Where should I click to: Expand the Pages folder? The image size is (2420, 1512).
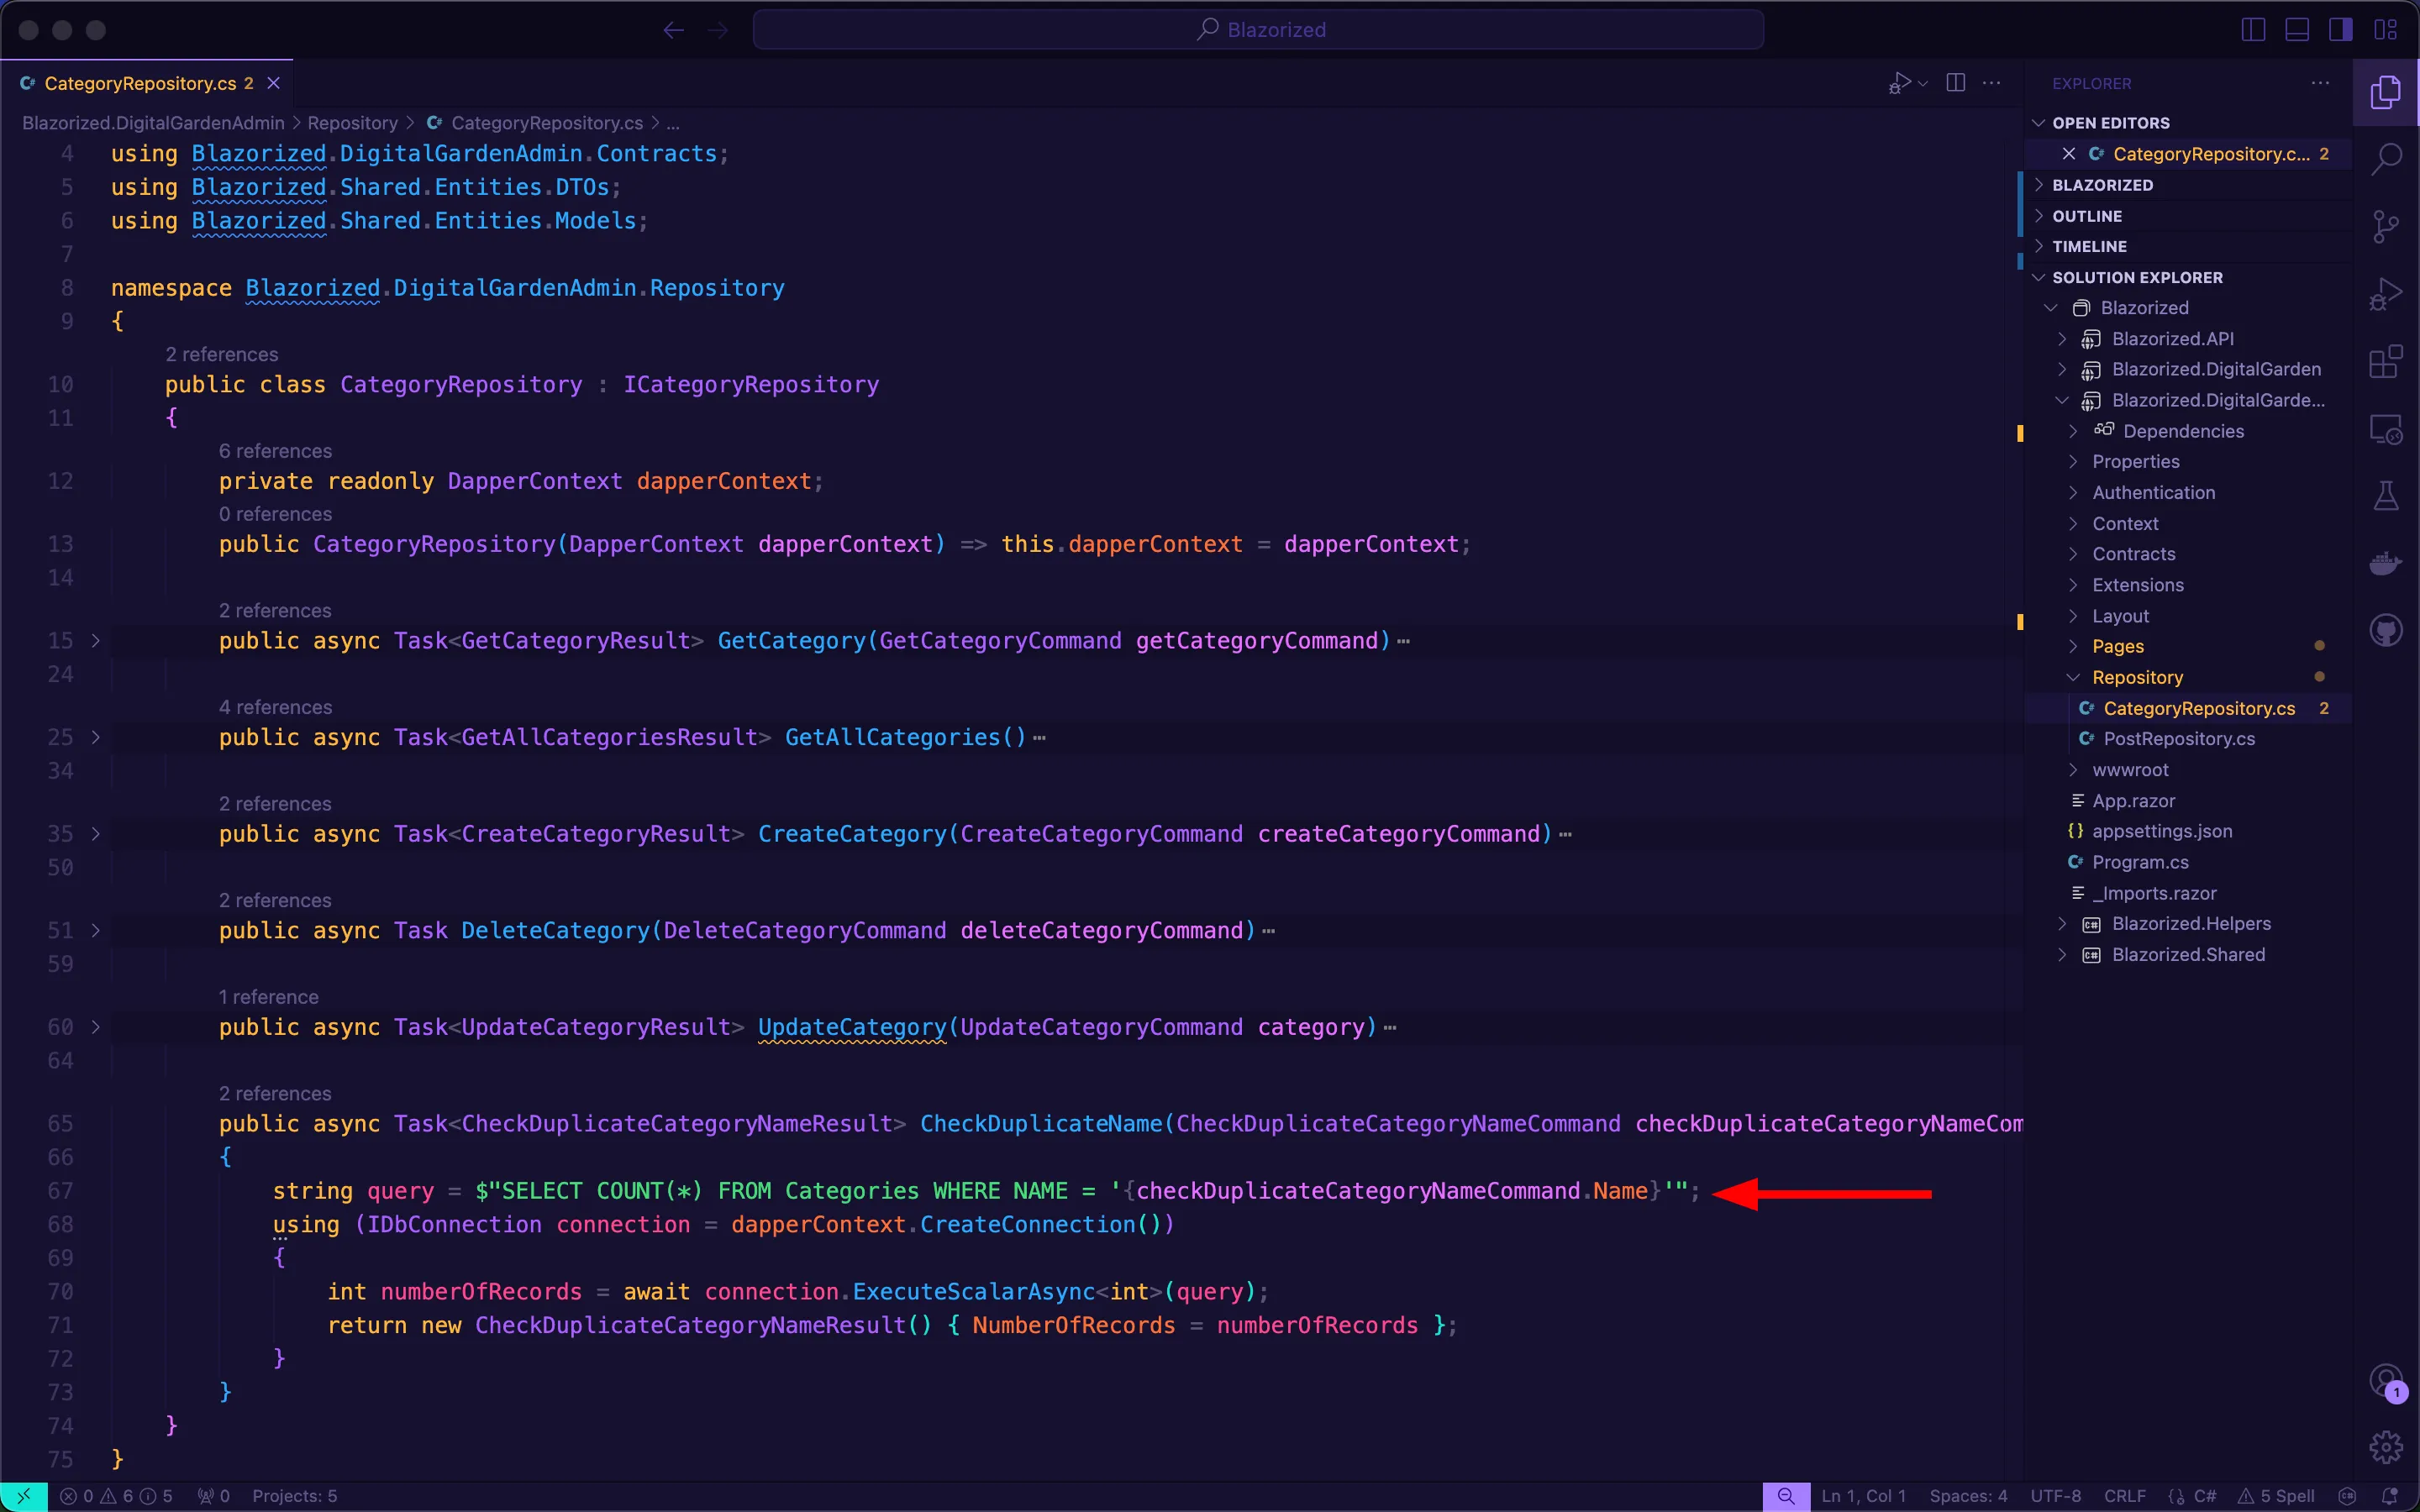(x=2187, y=646)
